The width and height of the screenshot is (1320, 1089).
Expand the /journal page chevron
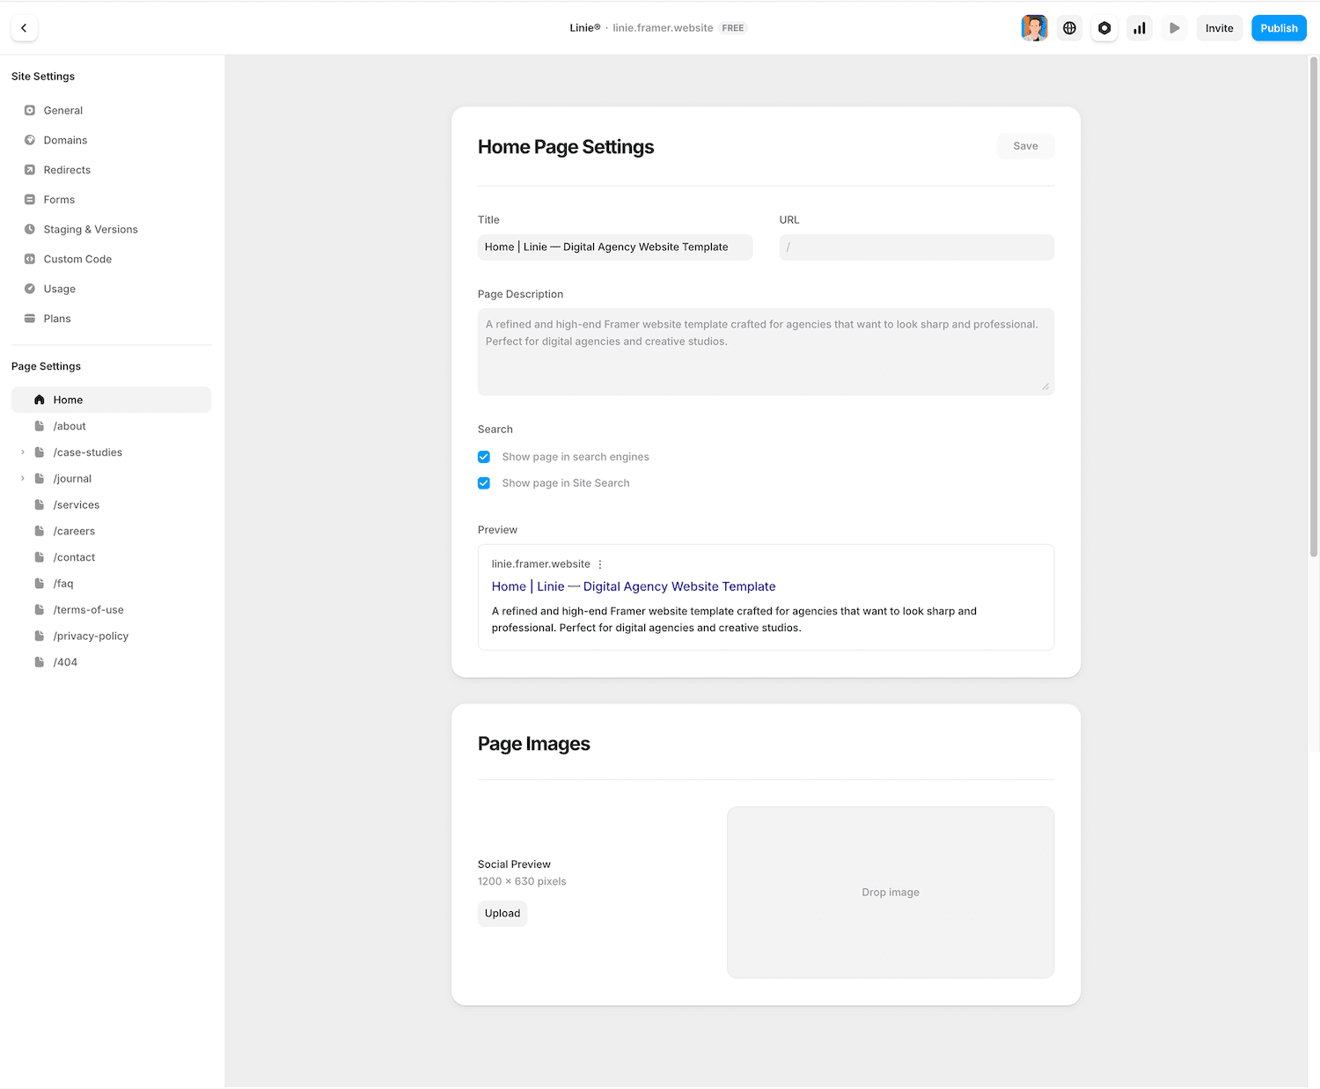[x=21, y=478]
